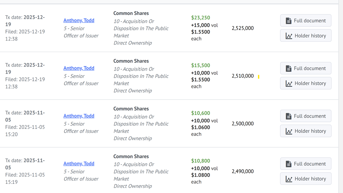Open Anthony, Todd link in the $15,500 transaction
This screenshot has width=343, height=193.
click(79, 68)
